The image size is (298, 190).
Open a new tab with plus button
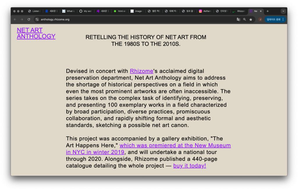click(268, 11)
